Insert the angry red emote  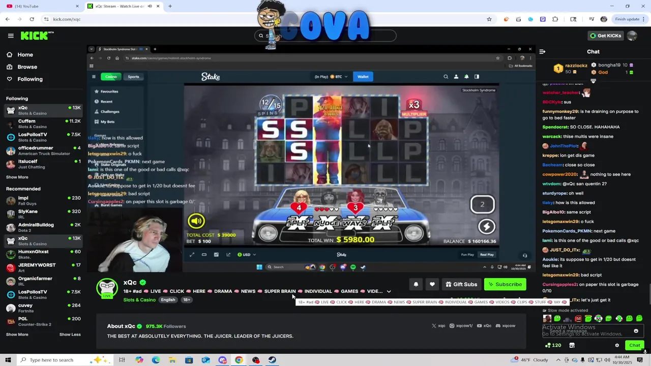point(578,319)
